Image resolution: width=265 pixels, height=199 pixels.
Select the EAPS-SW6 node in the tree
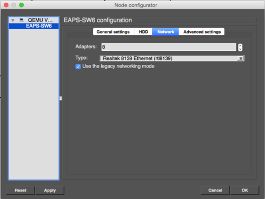pyautogui.click(x=34, y=26)
